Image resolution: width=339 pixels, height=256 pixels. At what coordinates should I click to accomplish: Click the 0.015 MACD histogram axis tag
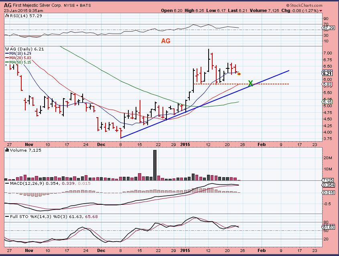pos(329,193)
